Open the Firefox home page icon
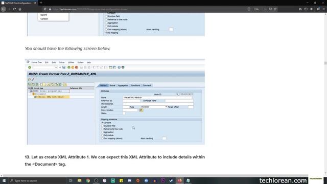327x184 pixels. pos(20,9)
